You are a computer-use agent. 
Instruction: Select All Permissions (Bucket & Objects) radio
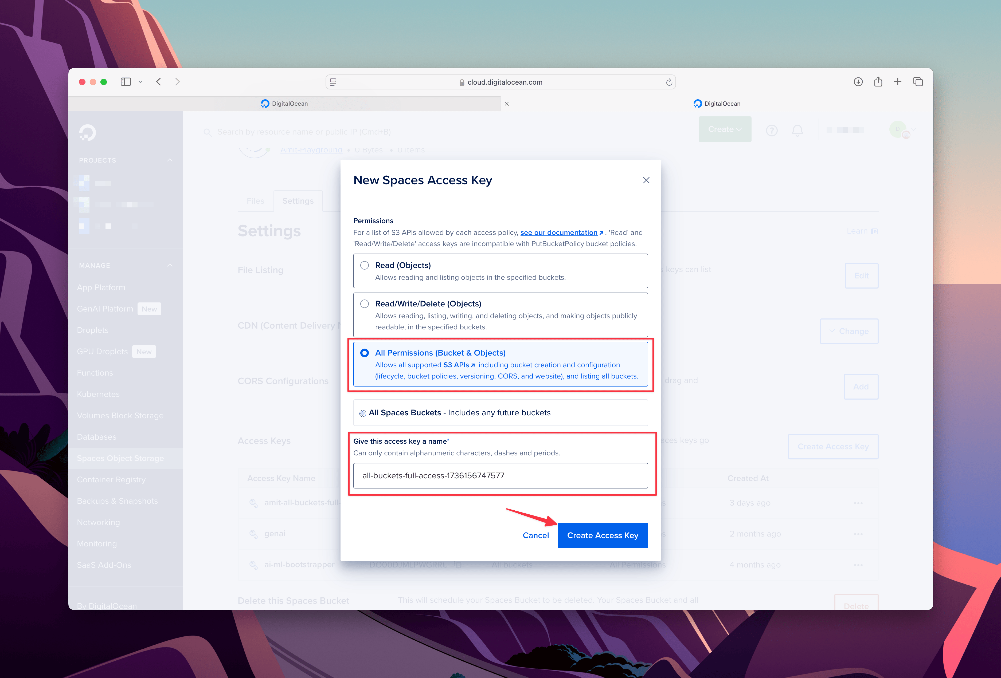click(364, 353)
